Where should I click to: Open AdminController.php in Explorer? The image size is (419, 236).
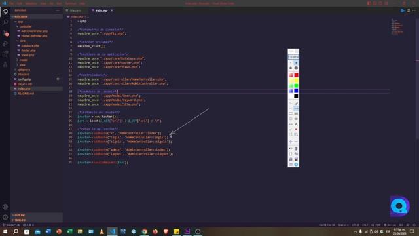(x=35, y=31)
